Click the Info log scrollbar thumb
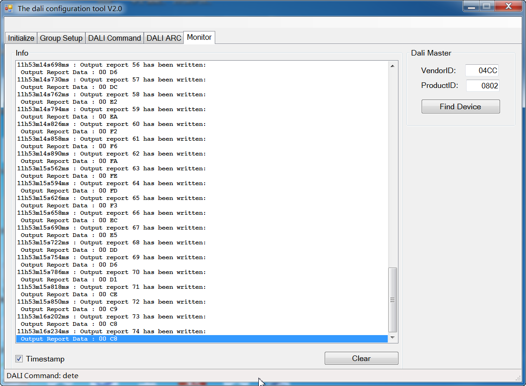Screen dimensions: 526x386 (x=392, y=299)
